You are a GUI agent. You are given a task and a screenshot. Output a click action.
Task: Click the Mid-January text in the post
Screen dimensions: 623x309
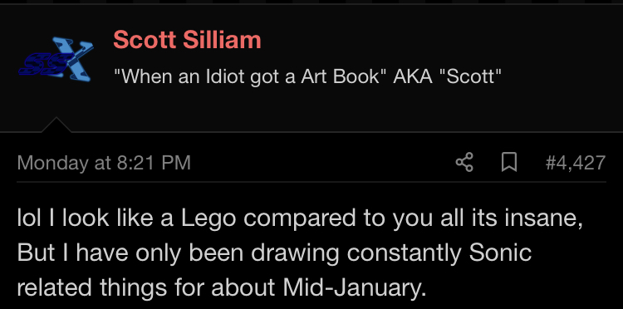[354, 287]
